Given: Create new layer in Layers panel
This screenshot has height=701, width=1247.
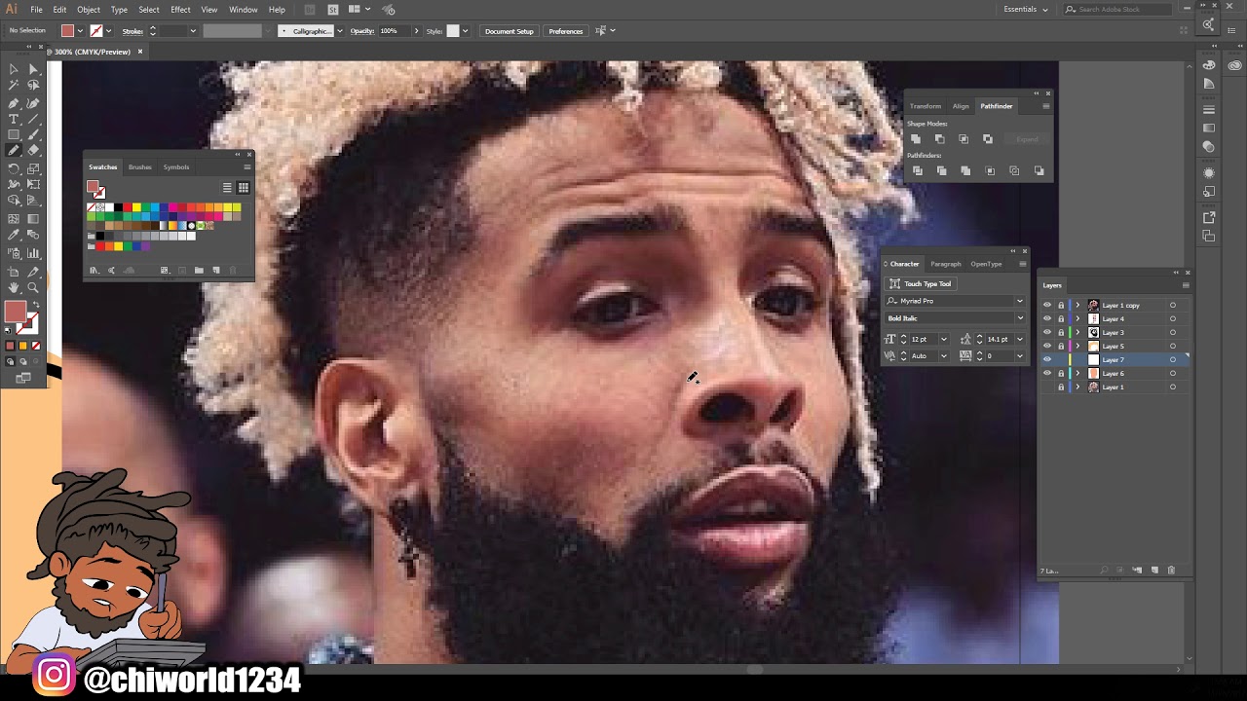Looking at the screenshot, I should [x=1154, y=570].
